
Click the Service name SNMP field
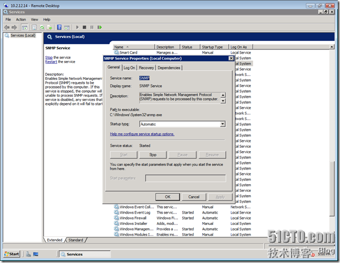(x=144, y=78)
